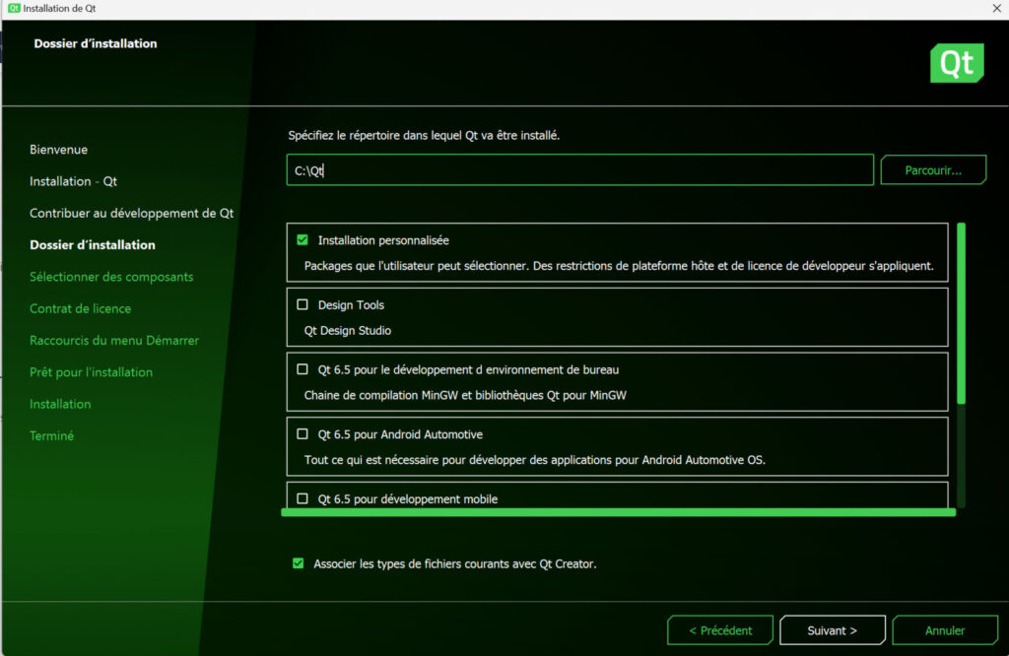Click the Qt icon in the title bar
The height and width of the screenshot is (656, 1009).
(x=14, y=8)
